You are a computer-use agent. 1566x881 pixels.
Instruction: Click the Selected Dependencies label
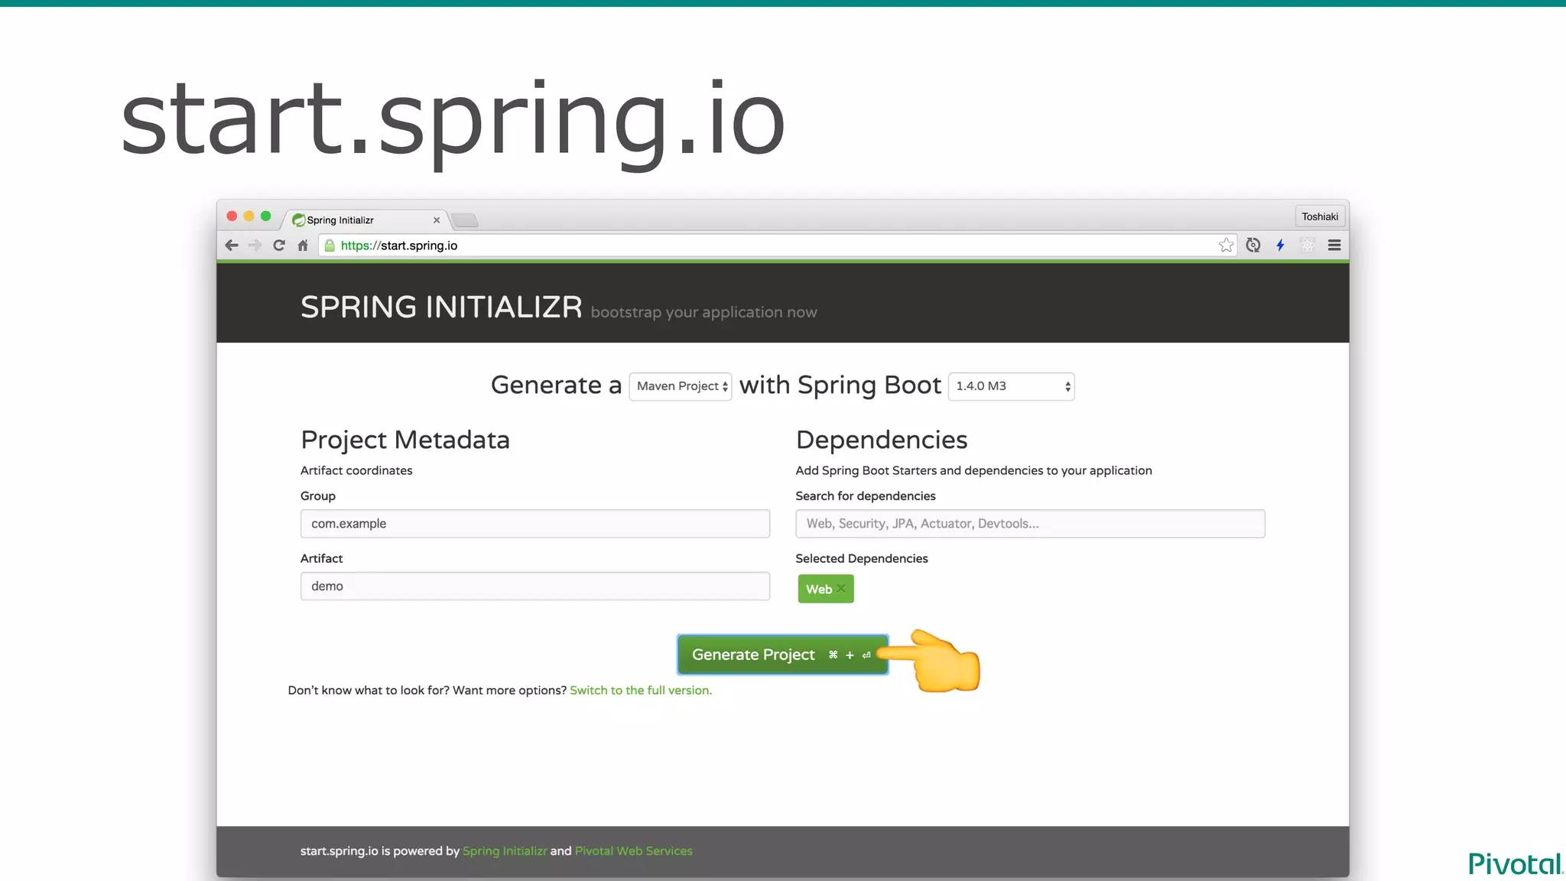click(x=862, y=559)
